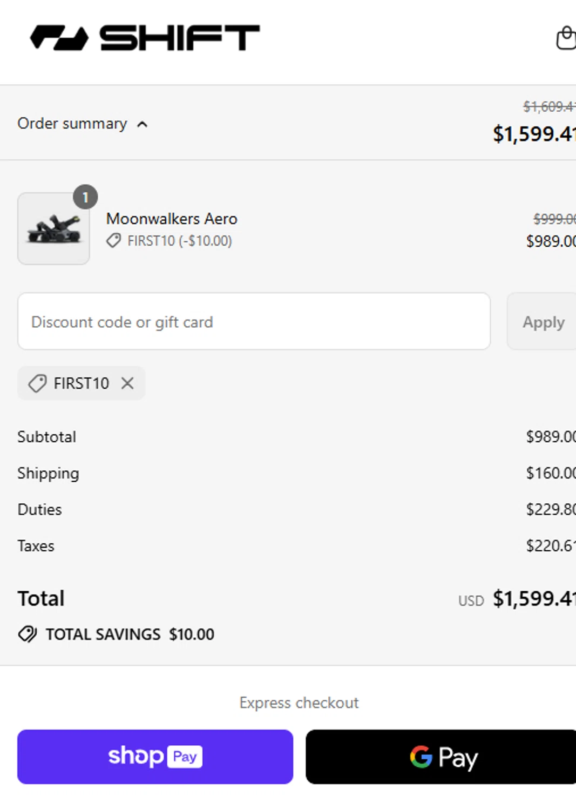Click the Subtotal label
The width and height of the screenshot is (576, 810).
[x=46, y=437]
